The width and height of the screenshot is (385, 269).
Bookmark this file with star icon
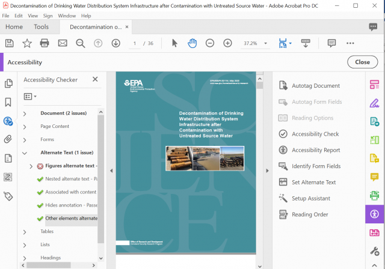click(27, 43)
